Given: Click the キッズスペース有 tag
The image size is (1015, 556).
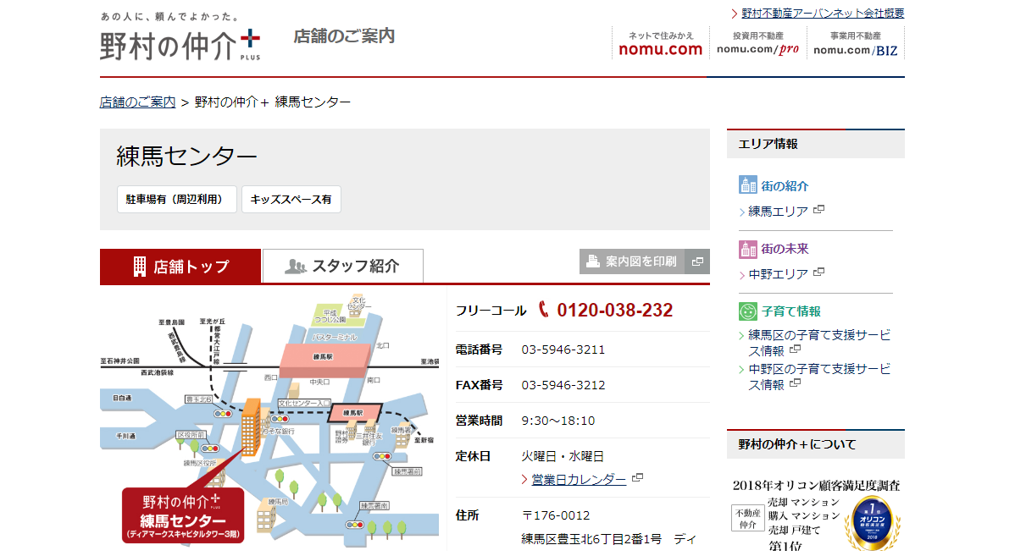Looking at the screenshot, I should [291, 199].
